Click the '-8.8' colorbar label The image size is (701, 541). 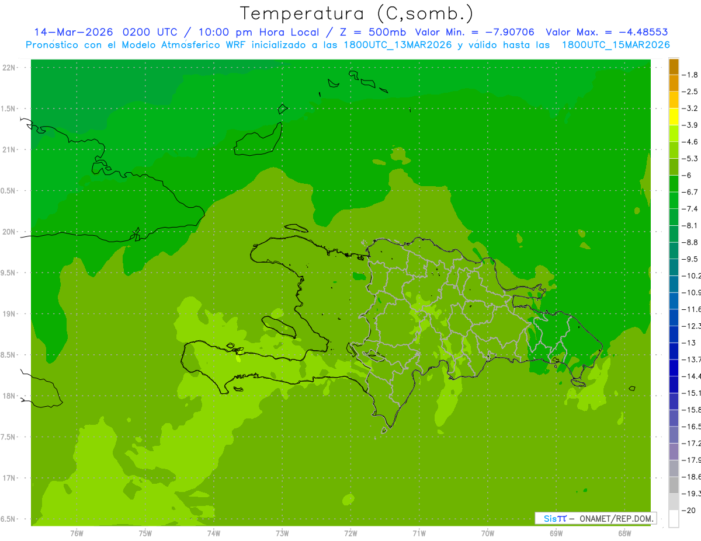tap(690, 242)
